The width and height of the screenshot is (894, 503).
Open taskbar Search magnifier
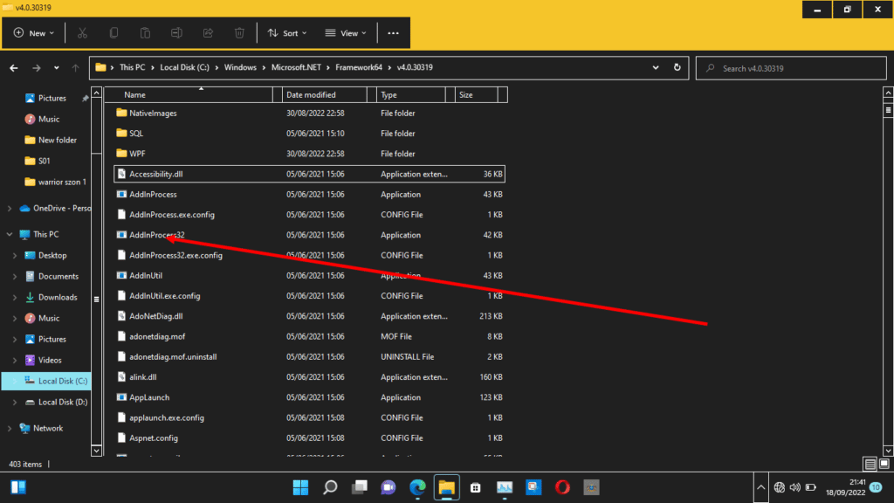pos(330,487)
